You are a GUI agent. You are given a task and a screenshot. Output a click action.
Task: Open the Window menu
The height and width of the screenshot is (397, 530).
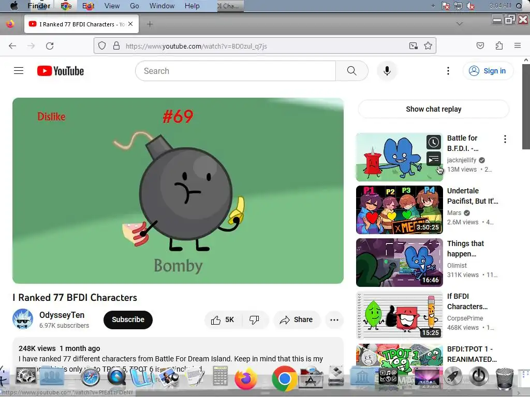coord(162,6)
